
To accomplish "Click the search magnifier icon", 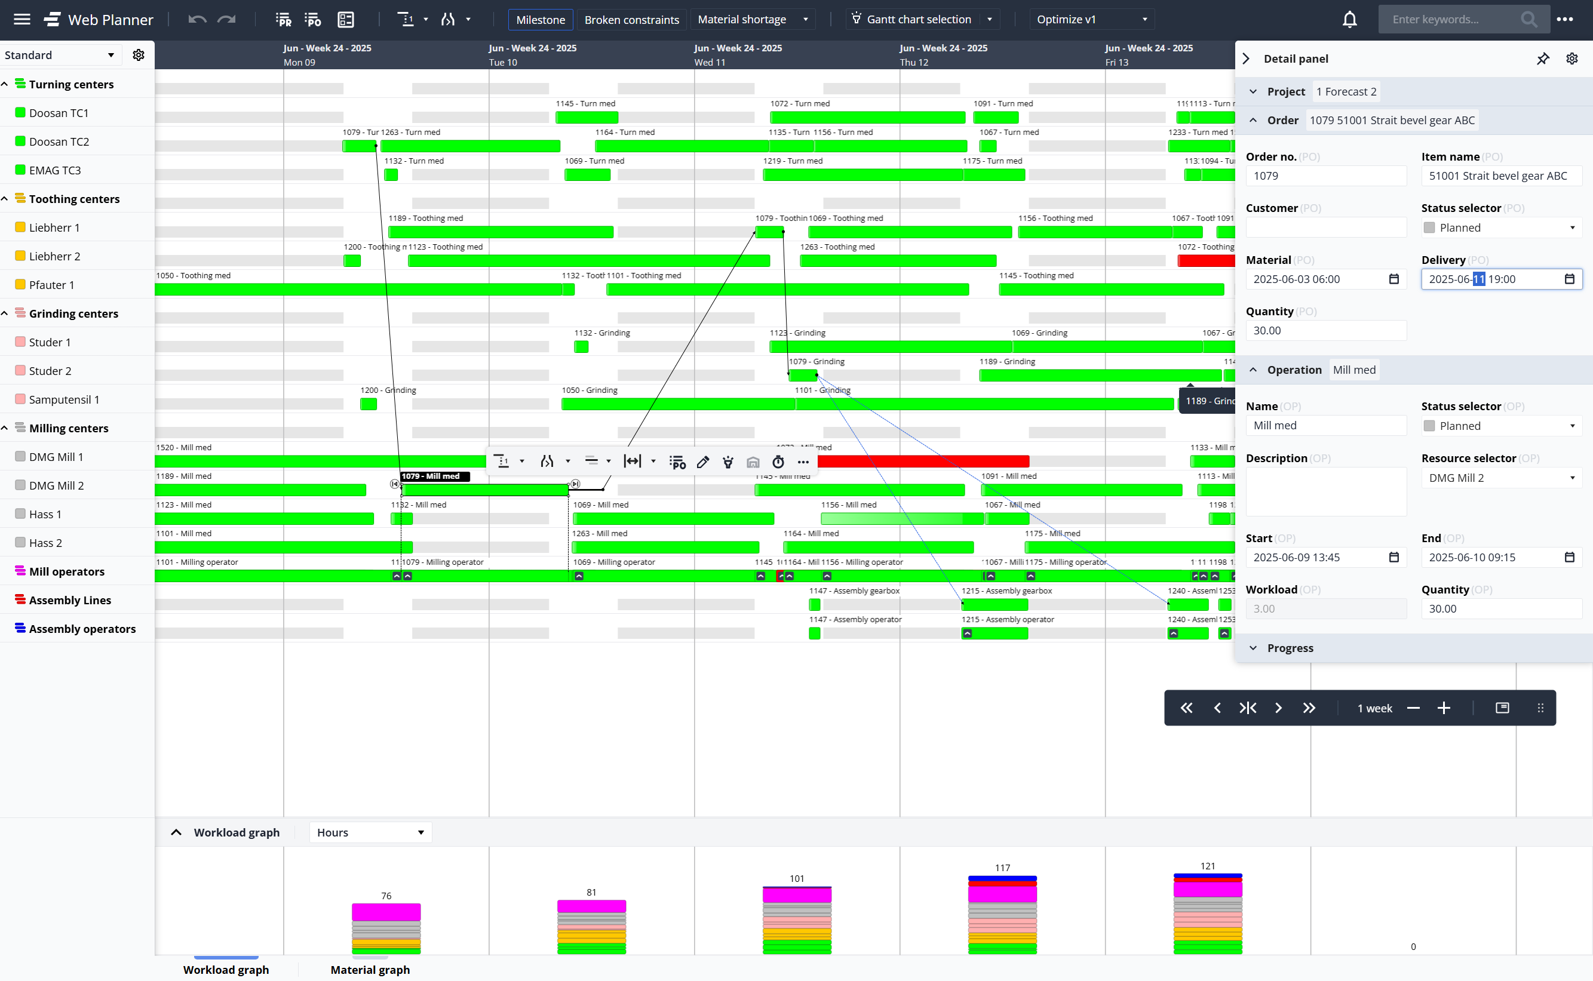I will point(1530,20).
